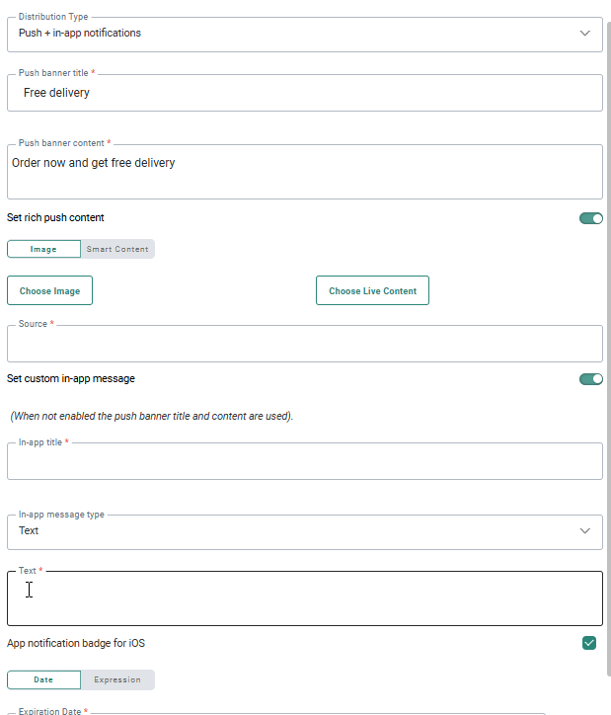The height and width of the screenshot is (715, 611).
Task: Open the Distribution Type dropdown
Action: (x=296, y=34)
